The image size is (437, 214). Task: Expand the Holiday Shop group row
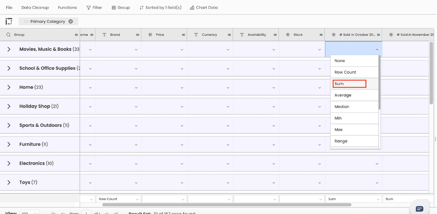pos(9,107)
